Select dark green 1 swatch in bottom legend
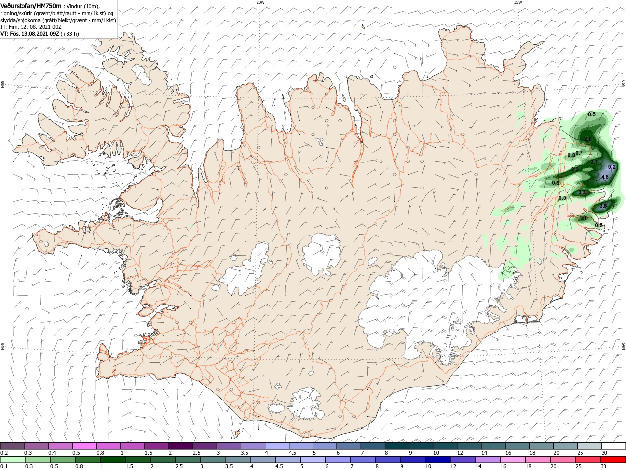 coord(112,460)
